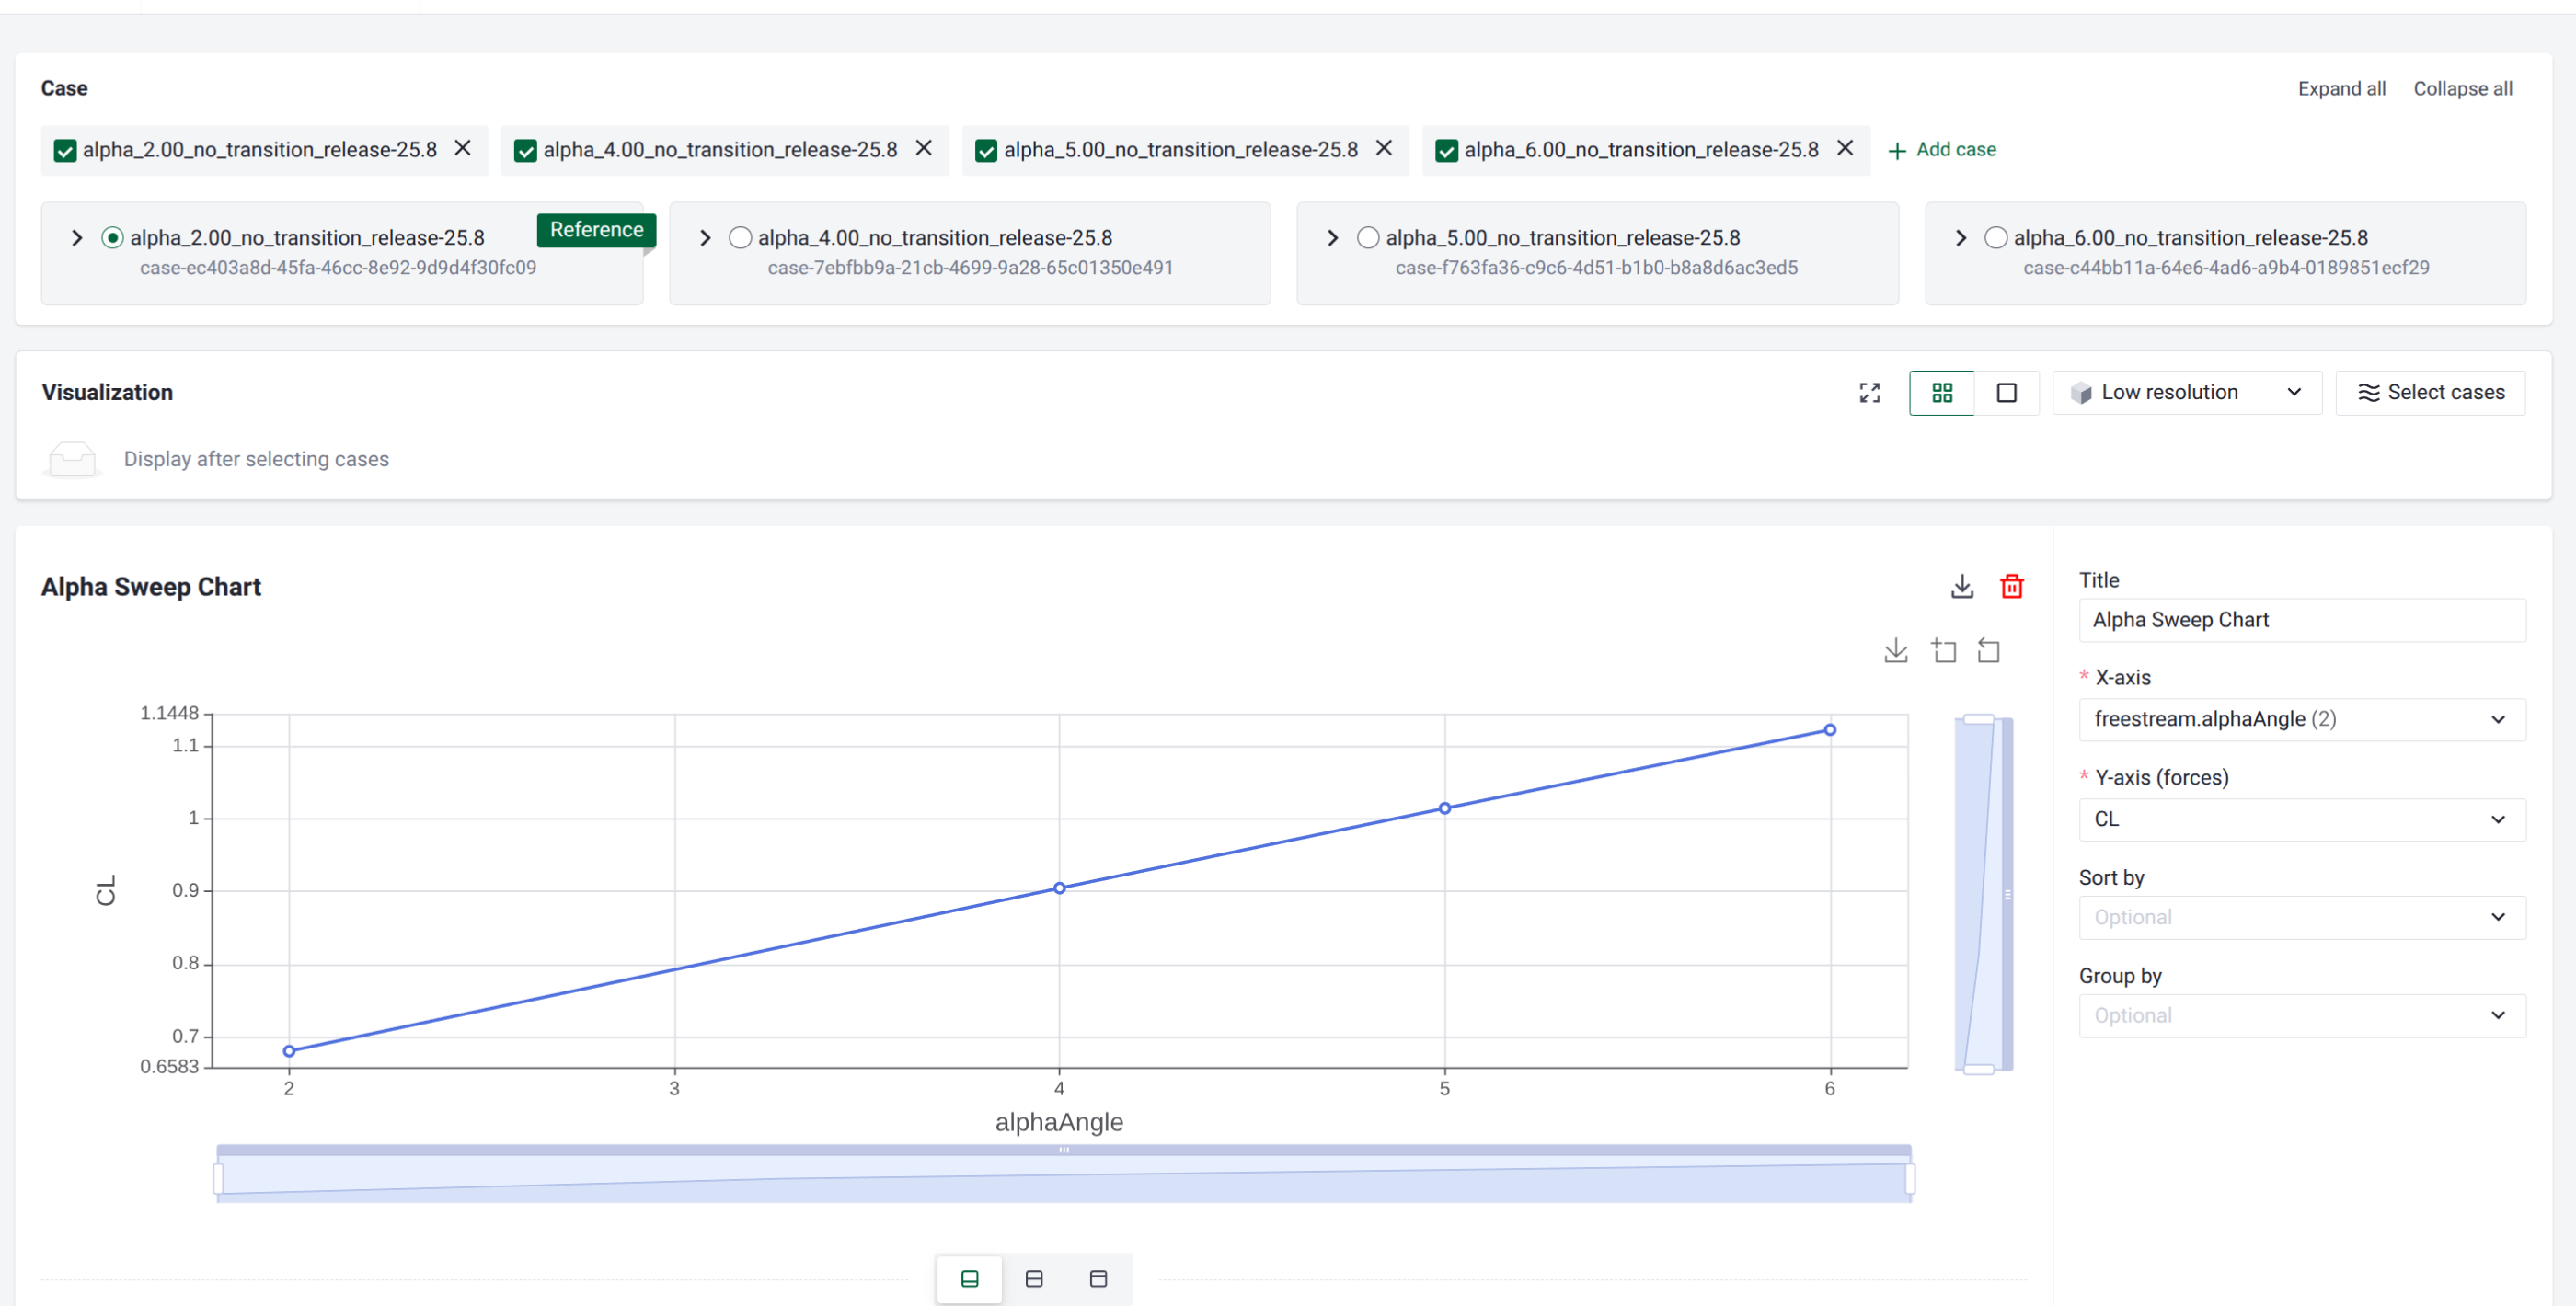Screen dimensions: 2576x1306
Task: Open the Low resolution dropdown
Action: coord(2187,393)
